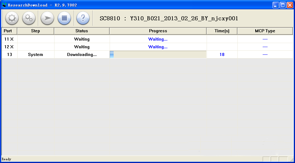Click the ResearchDownload title bar text
This screenshot has height=163, width=295.
42,5
